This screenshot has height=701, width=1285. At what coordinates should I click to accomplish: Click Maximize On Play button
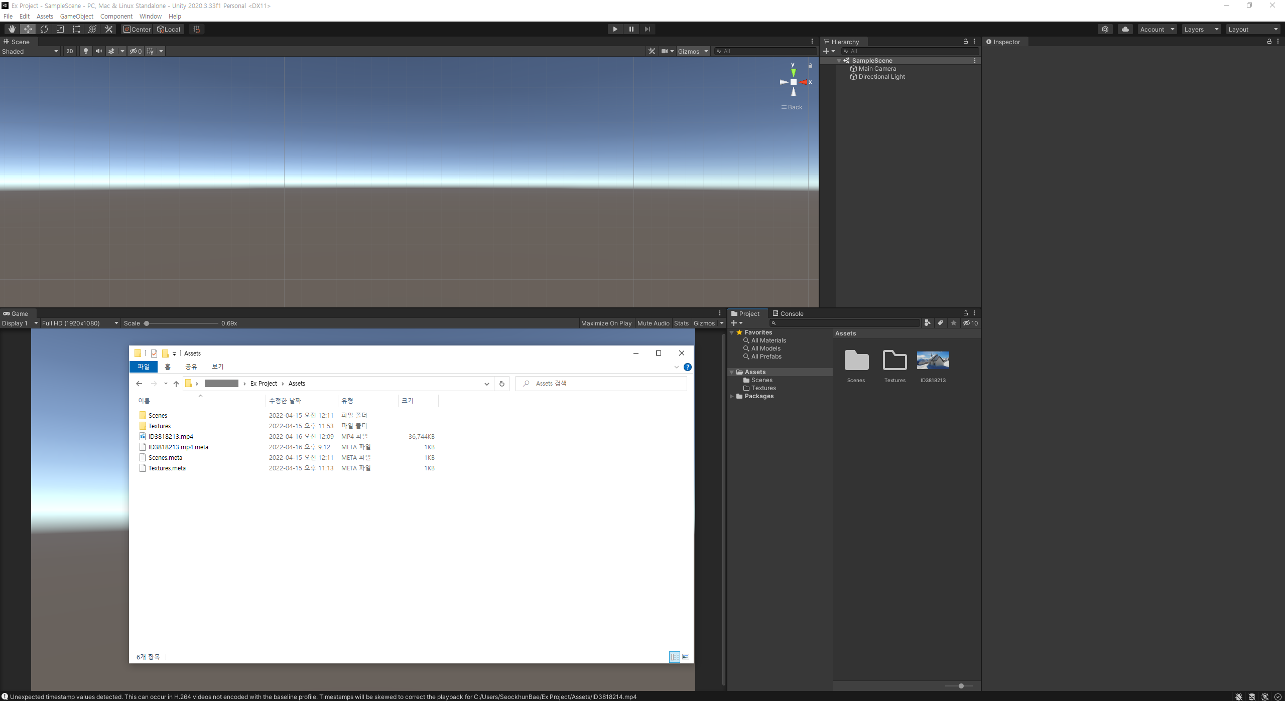[x=606, y=323]
